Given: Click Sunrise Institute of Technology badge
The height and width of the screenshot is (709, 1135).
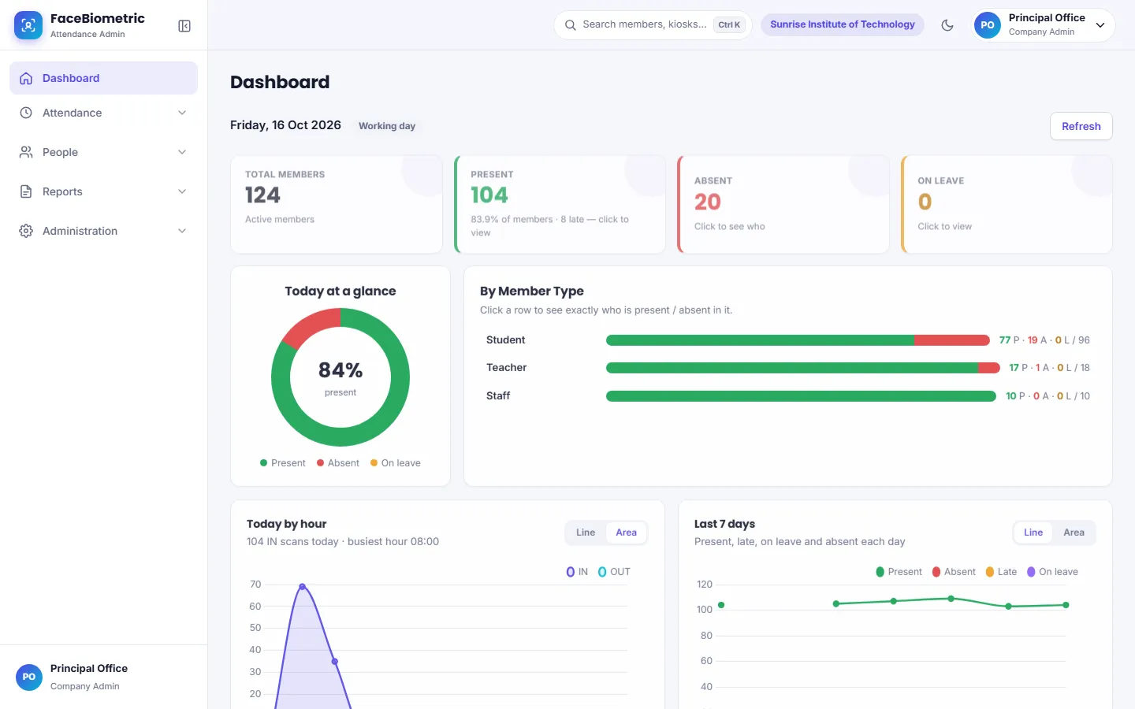Looking at the screenshot, I should point(843,24).
